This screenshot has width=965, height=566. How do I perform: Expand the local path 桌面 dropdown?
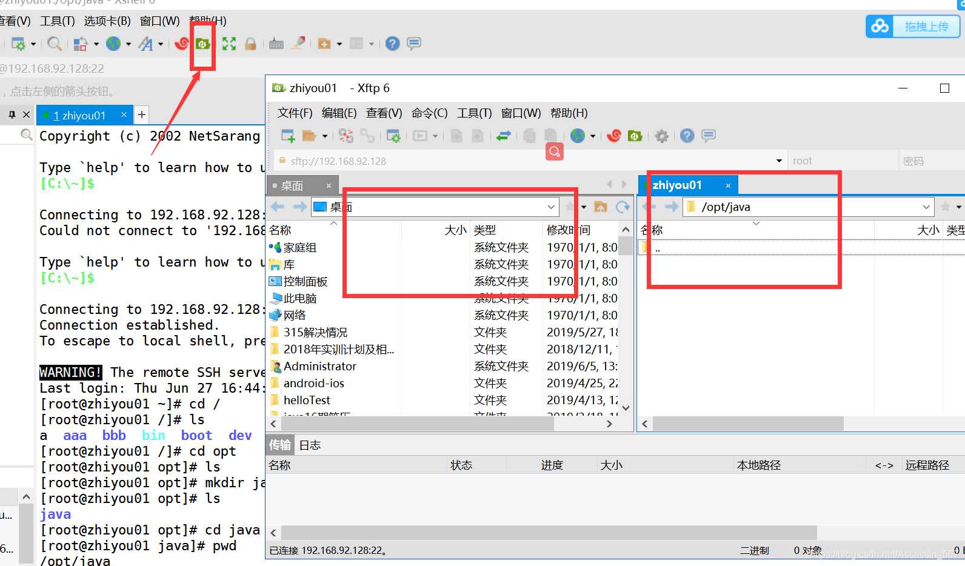pos(551,207)
